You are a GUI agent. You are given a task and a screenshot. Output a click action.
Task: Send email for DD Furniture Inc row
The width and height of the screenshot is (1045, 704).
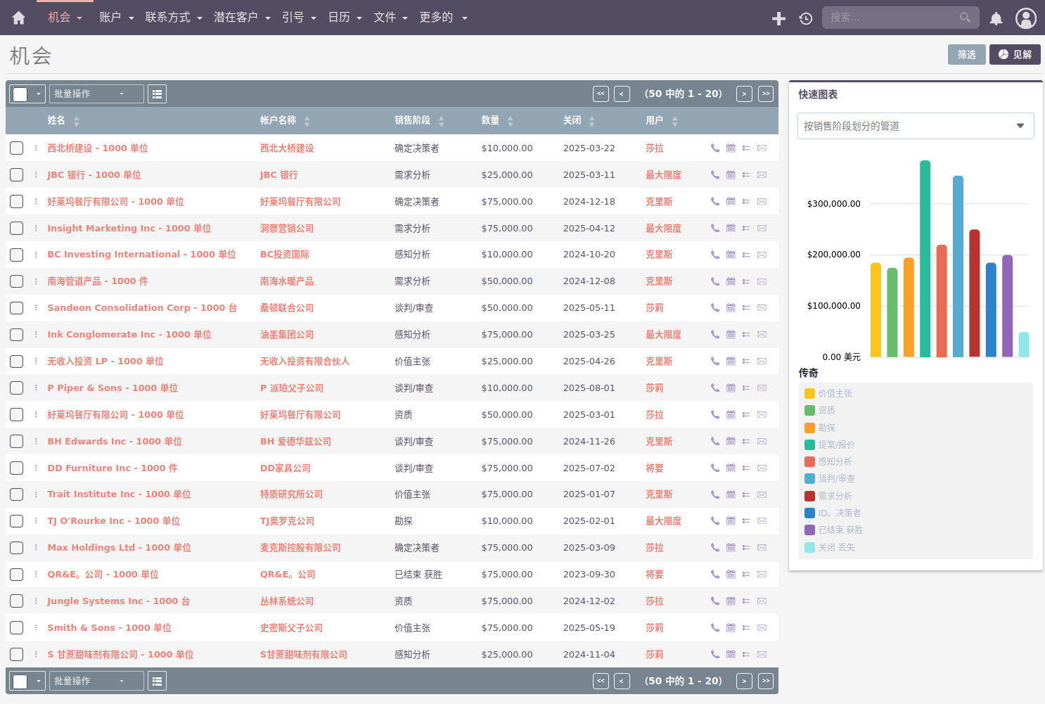pos(762,468)
